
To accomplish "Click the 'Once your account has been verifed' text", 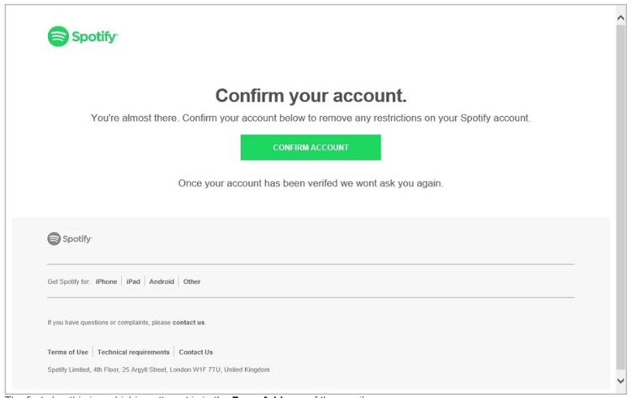I will pyautogui.click(x=310, y=184).
